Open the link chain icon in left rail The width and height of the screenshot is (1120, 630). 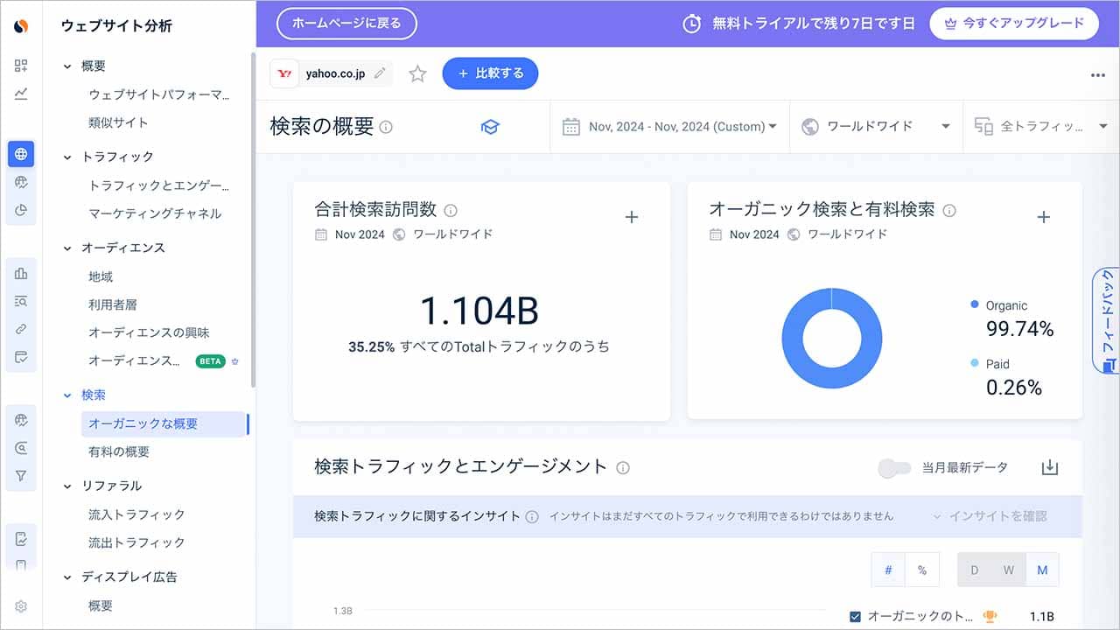[21, 329]
